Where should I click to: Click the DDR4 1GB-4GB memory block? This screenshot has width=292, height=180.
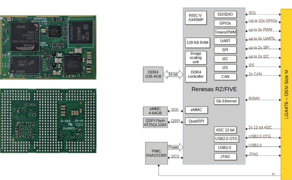click(x=153, y=74)
